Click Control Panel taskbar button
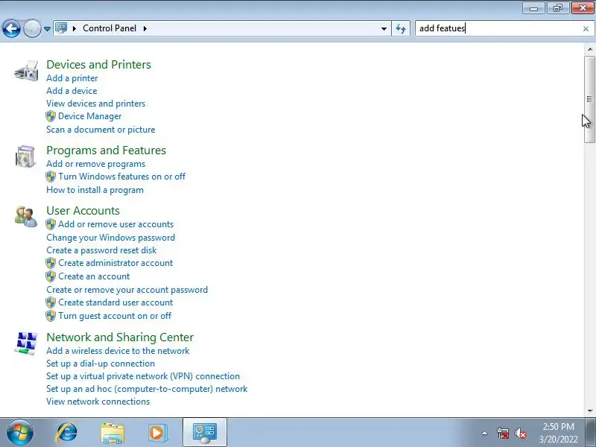This screenshot has width=596, height=447. (205, 433)
